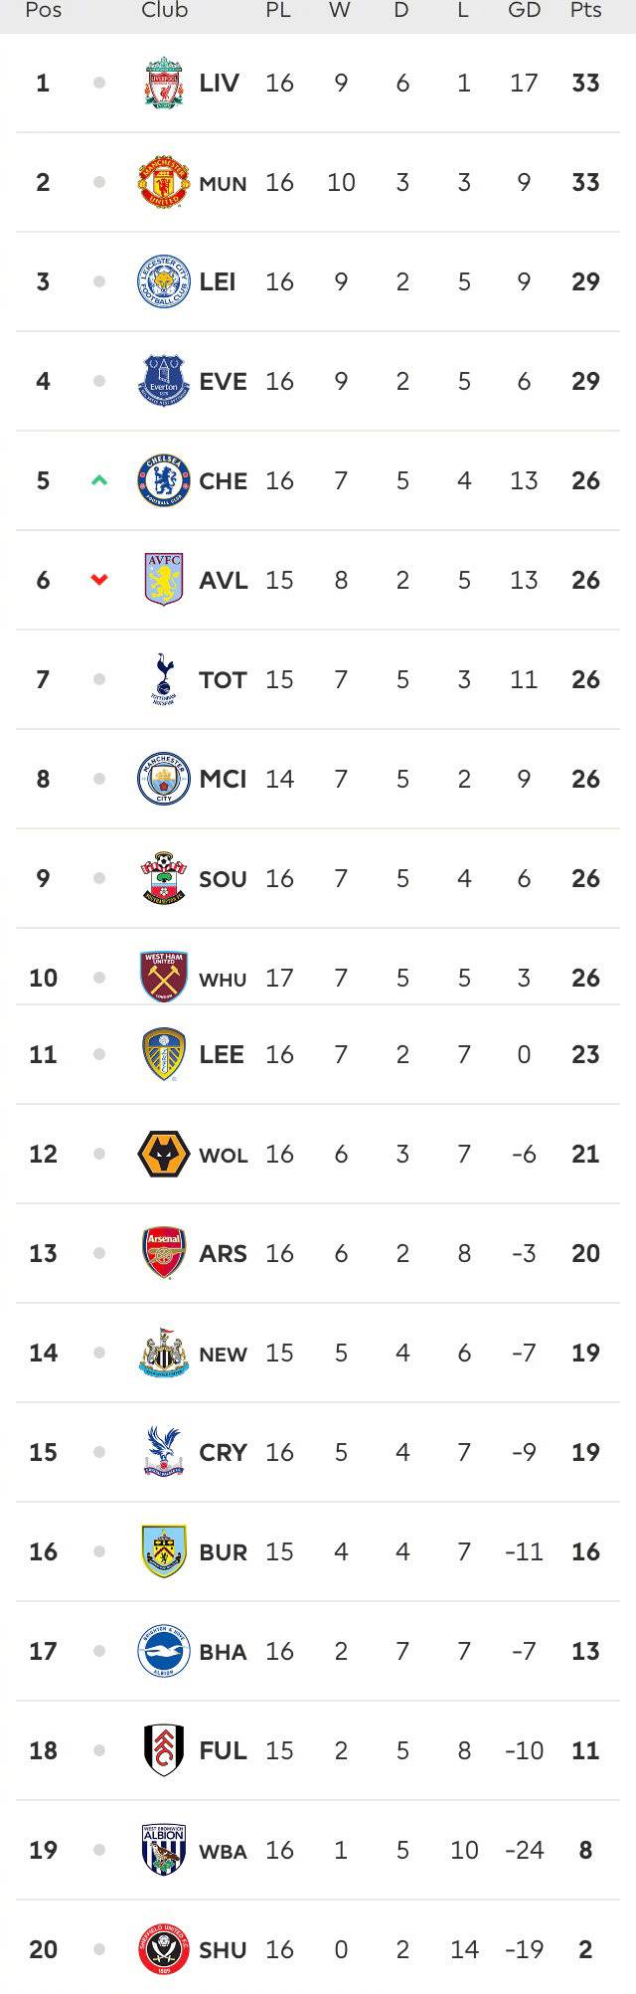Open the Sheffield United crest
This screenshot has width=636, height=1994.
[163, 1949]
